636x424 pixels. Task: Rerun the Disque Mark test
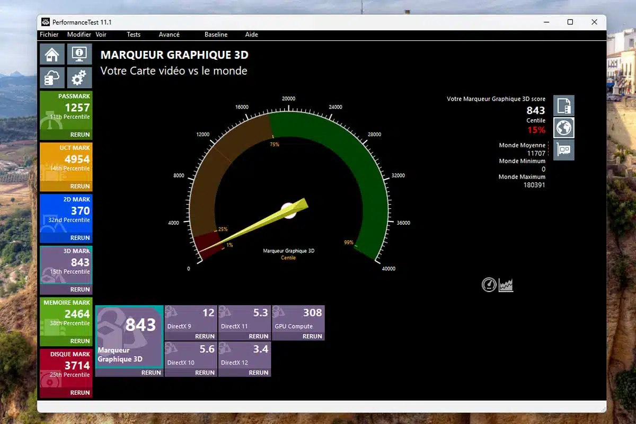(80, 393)
